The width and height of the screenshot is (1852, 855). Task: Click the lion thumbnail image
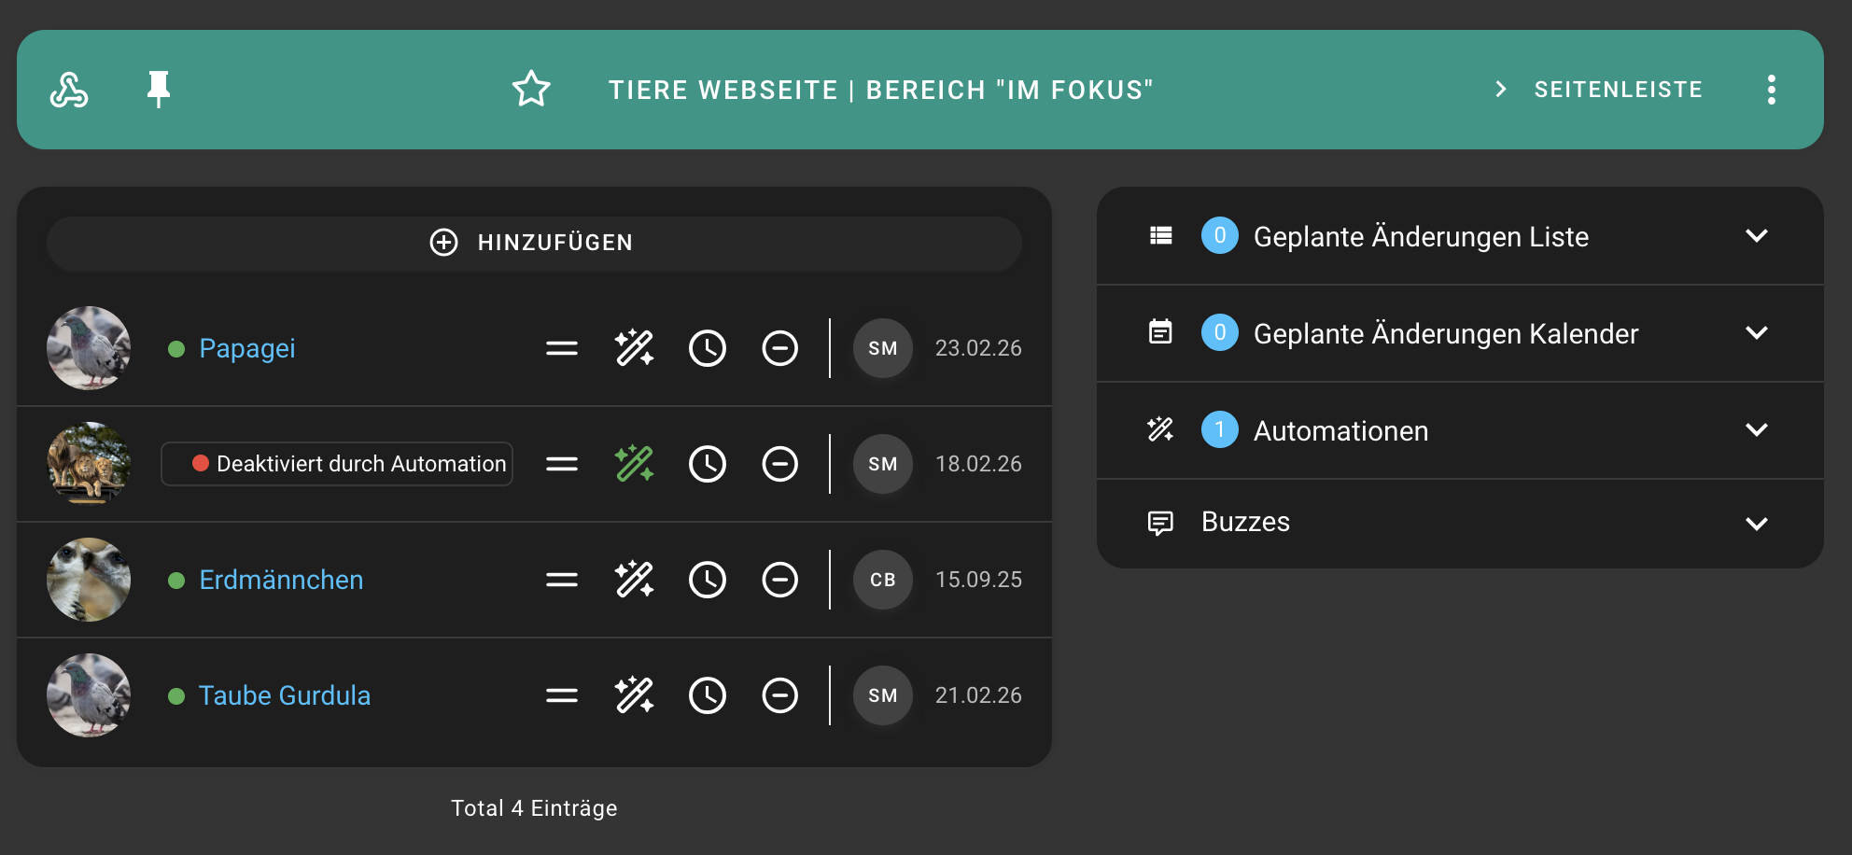(89, 464)
